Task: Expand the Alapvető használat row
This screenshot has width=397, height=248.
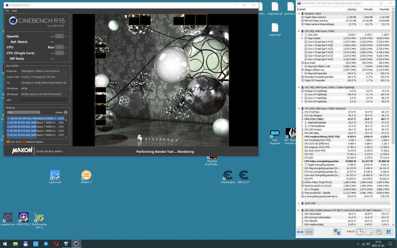Action: [302, 73]
